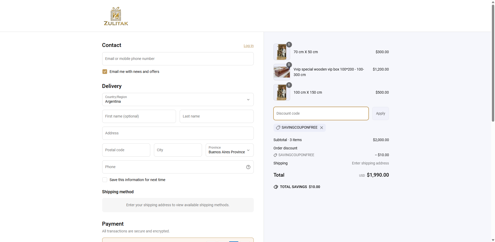Click the tag icon beside TOTAL SAVINGS
Viewport: 495px width, 242px height.
coord(276,187)
